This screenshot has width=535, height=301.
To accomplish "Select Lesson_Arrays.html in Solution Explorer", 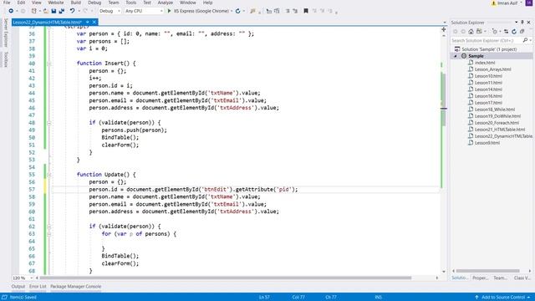I will (492, 69).
